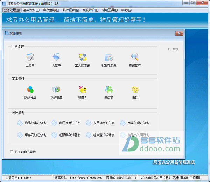Open 物品分类 colored cubes icon
Viewport: 210px width, 182px height.
30,89
